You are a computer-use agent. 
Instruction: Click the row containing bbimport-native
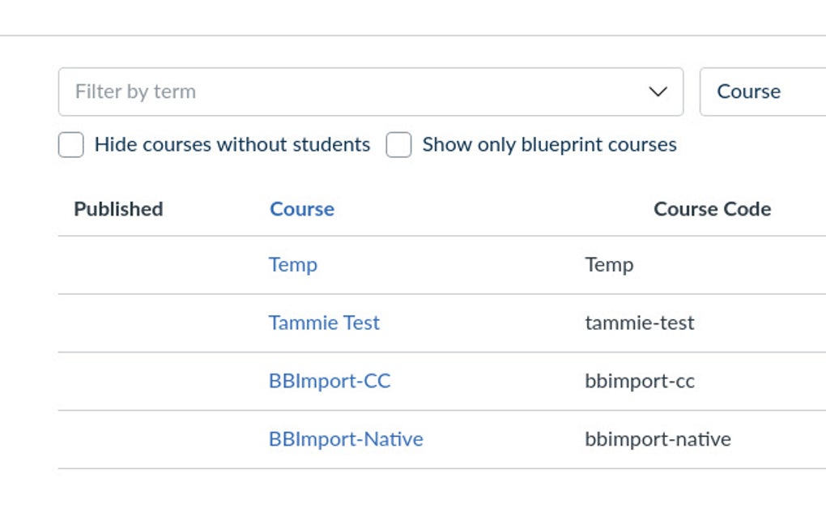pyautogui.click(x=657, y=439)
